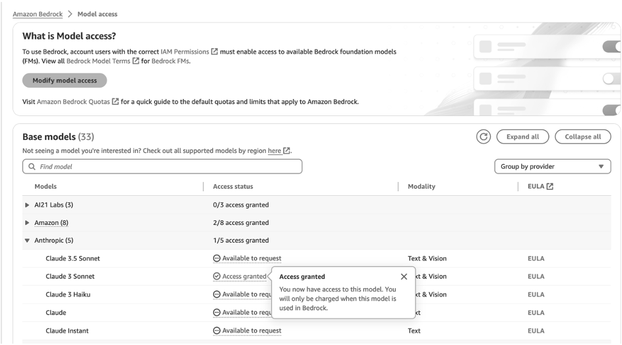
Task: Click the Model access breadcrumb text
Action: [97, 15]
